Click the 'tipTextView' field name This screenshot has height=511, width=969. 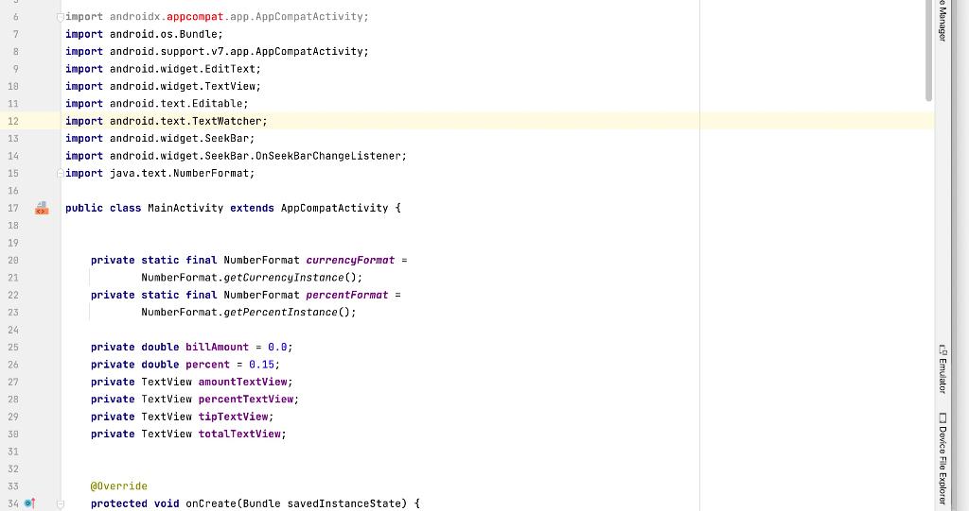233,417
